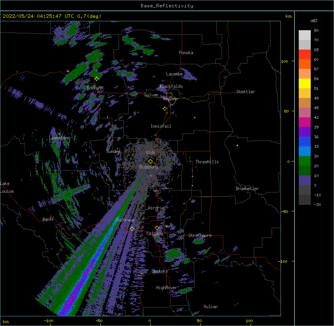Click the Blackfalds city label
This screenshot has height=326, width=334.
coord(171,86)
